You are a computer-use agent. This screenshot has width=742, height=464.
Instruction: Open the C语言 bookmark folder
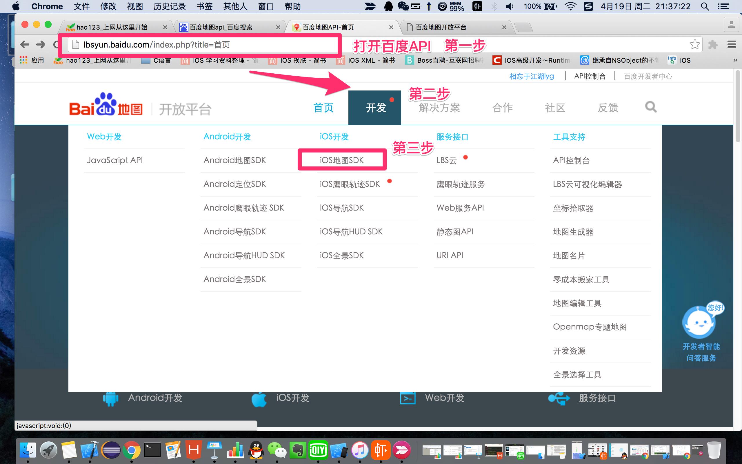pos(156,60)
